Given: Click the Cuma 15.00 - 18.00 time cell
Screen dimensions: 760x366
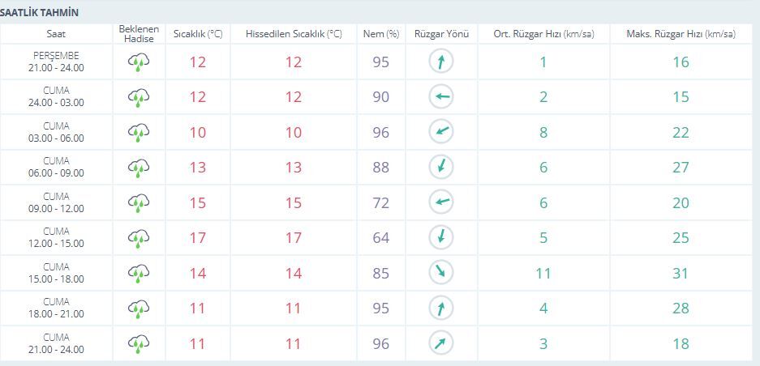Looking at the screenshot, I should point(56,273).
